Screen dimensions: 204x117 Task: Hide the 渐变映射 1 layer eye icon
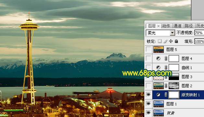pos(149,95)
